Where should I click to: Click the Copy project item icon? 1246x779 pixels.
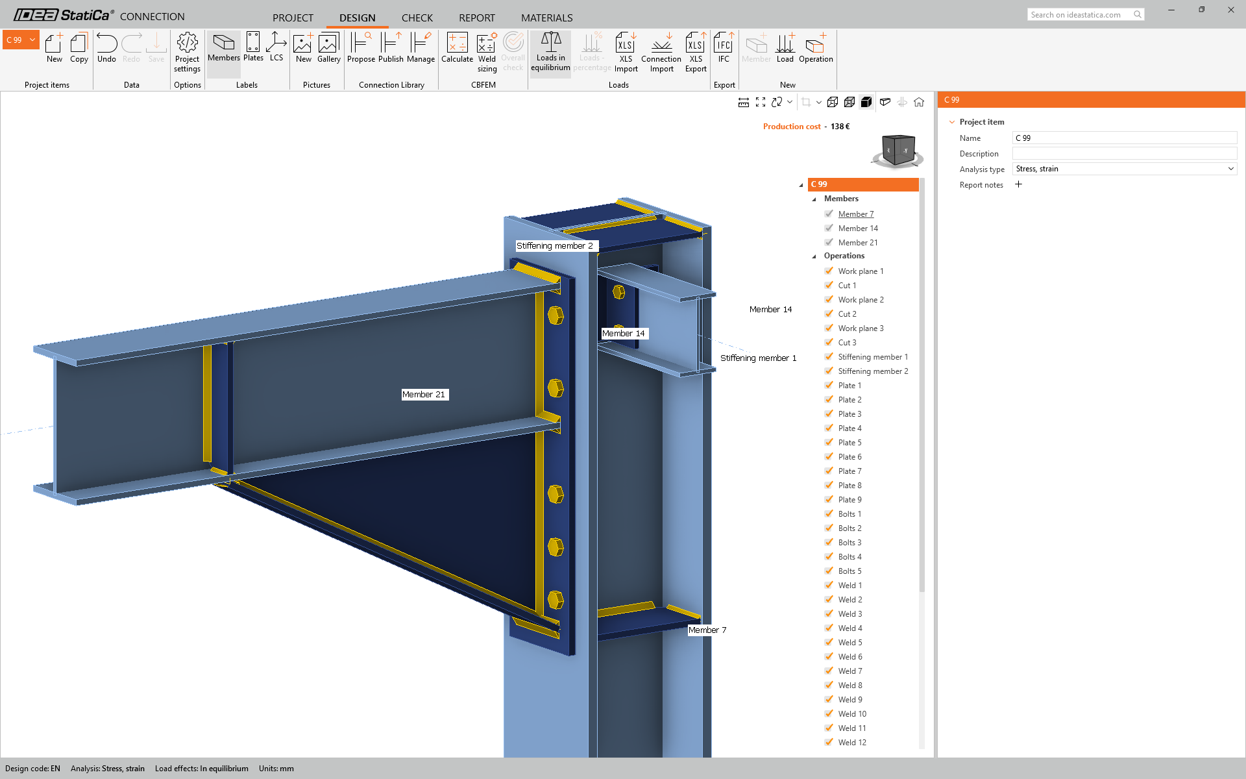(79, 47)
